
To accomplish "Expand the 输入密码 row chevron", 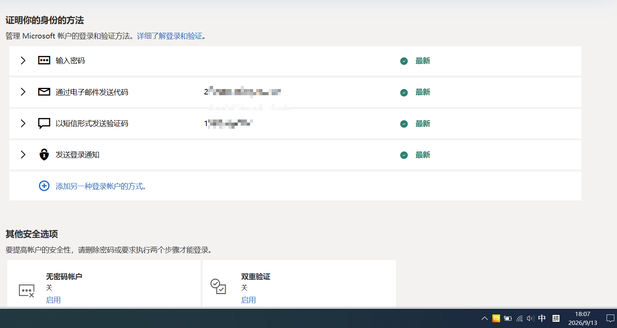I will coord(23,61).
